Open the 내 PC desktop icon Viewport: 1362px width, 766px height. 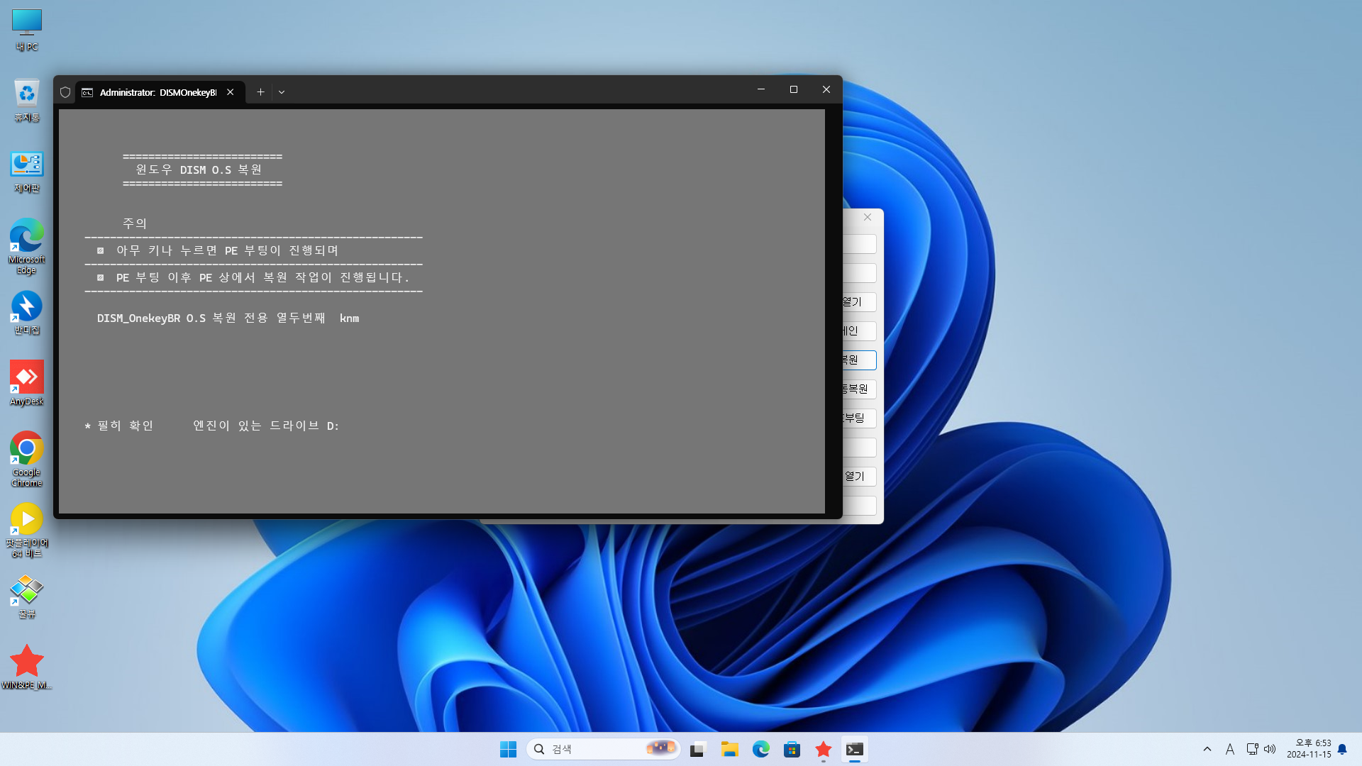coord(27,30)
